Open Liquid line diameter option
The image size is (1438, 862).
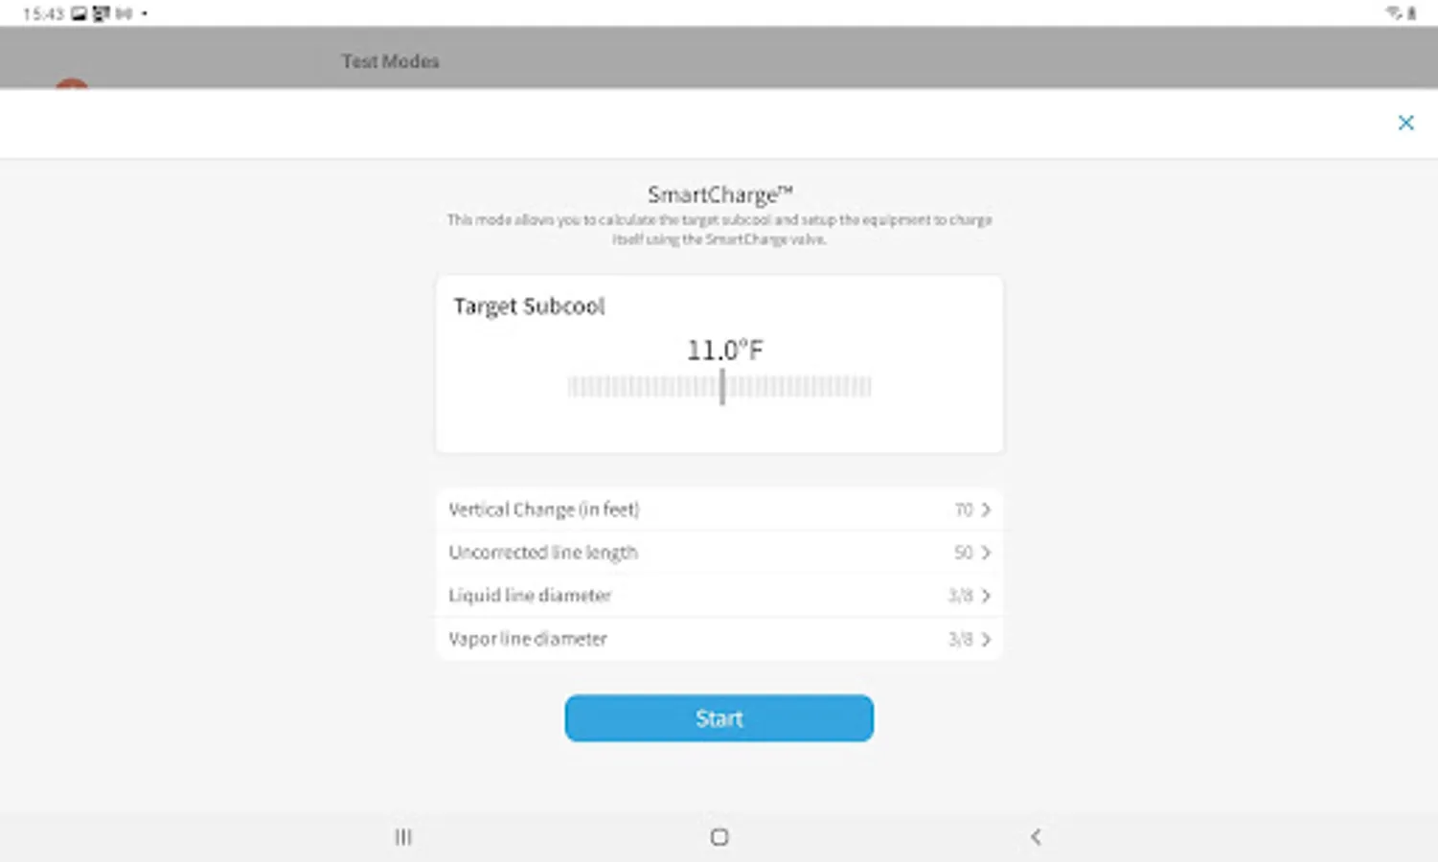pos(719,596)
